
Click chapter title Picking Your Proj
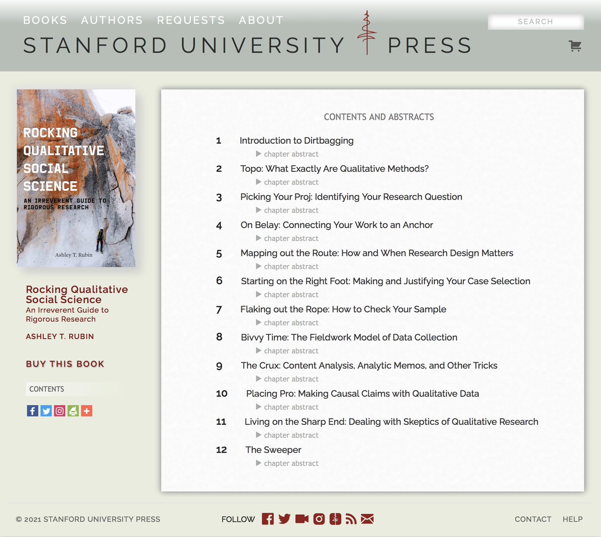pyautogui.click(x=351, y=197)
